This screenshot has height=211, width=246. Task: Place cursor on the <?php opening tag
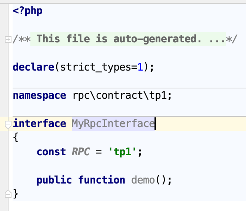coord(27,11)
